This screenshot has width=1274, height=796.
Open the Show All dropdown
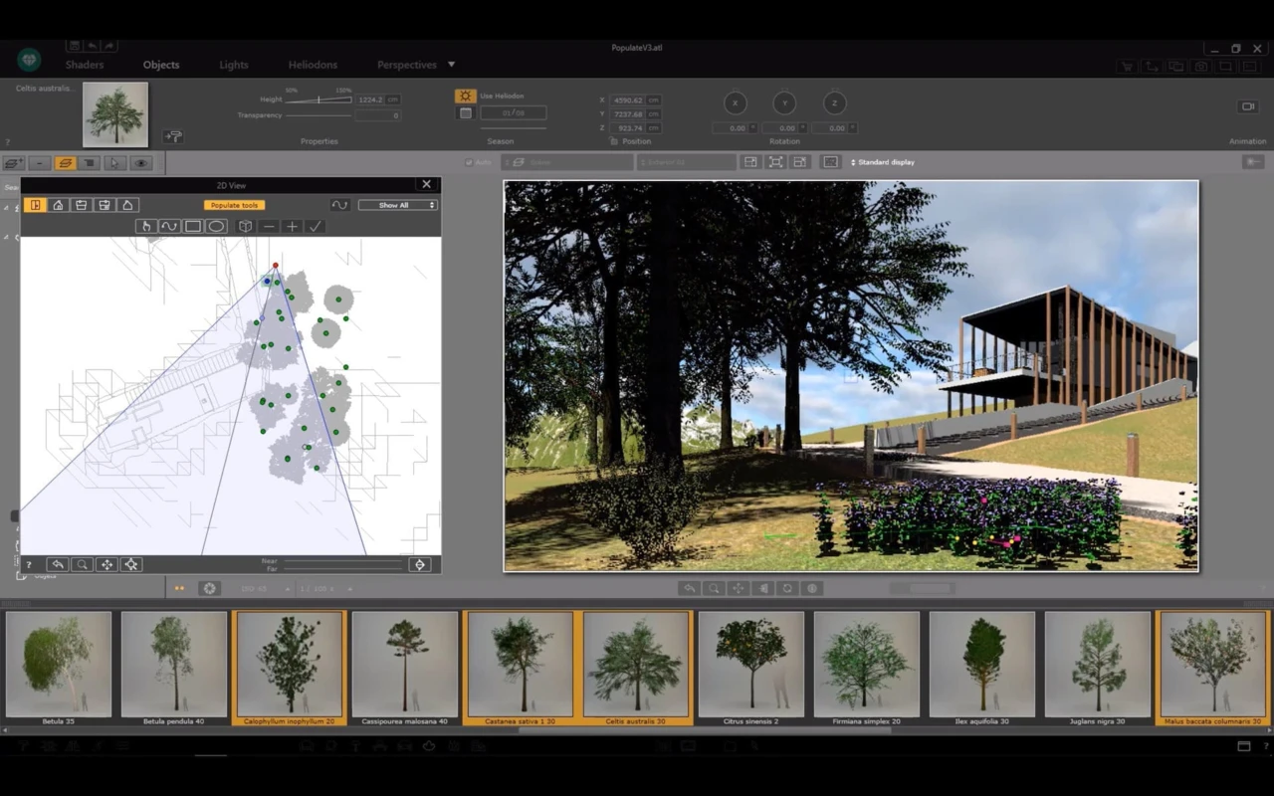pos(397,205)
